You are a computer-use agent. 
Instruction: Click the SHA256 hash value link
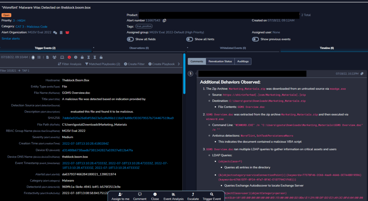point(118,118)
